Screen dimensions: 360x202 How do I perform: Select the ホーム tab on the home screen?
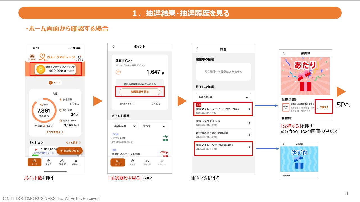click(34, 162)
